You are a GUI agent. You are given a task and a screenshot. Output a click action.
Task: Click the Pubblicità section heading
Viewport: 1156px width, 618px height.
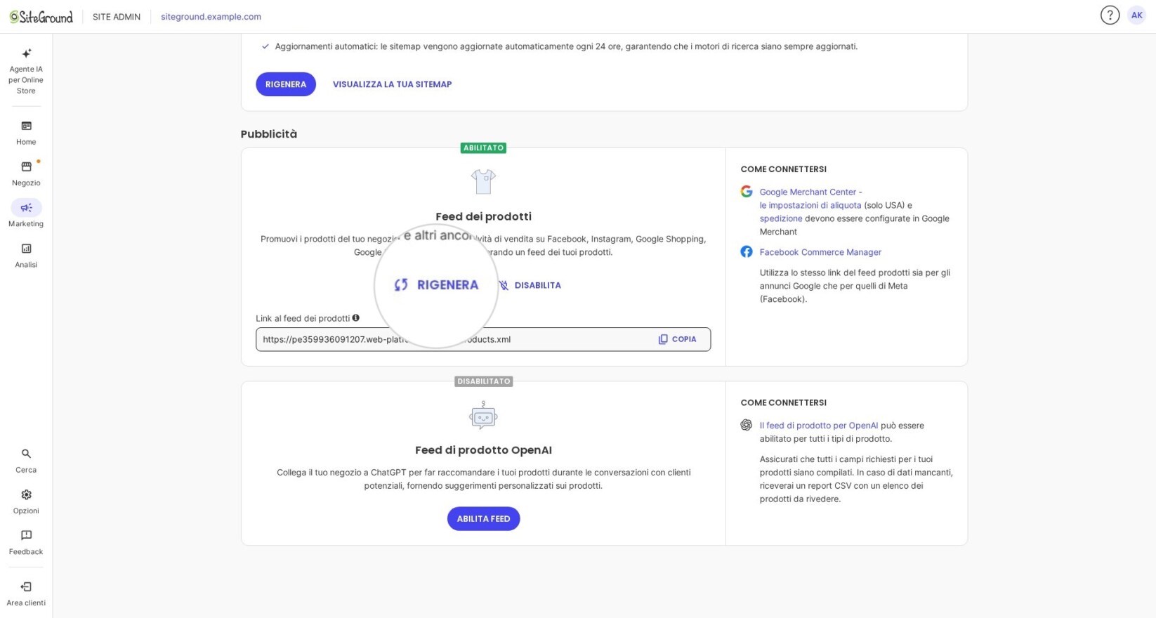click(x=269, y=134)
